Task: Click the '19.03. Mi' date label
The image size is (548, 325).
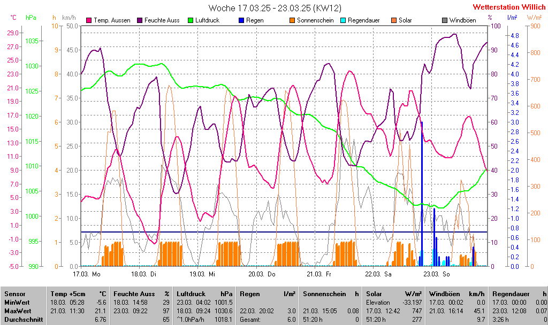Action: (x=202, y=274)
